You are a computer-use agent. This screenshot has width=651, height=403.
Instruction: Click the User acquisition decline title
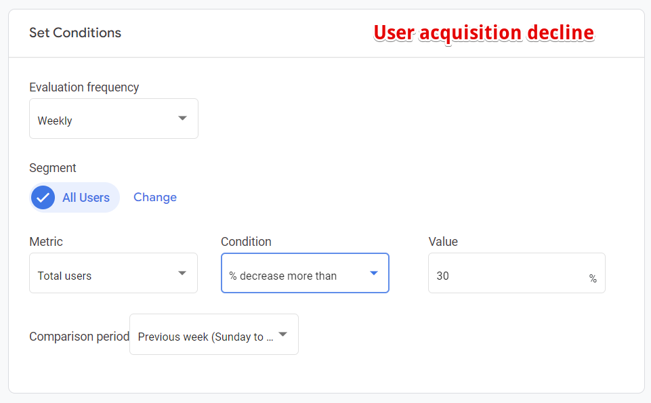point(484,33)
